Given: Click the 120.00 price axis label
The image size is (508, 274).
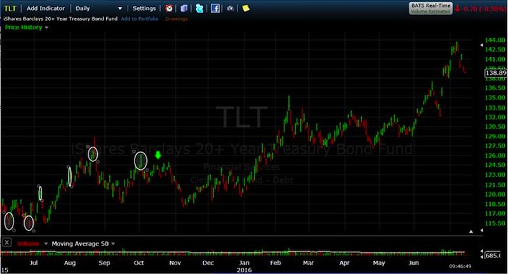Looking at the screenshot, I should pos(495,195).
